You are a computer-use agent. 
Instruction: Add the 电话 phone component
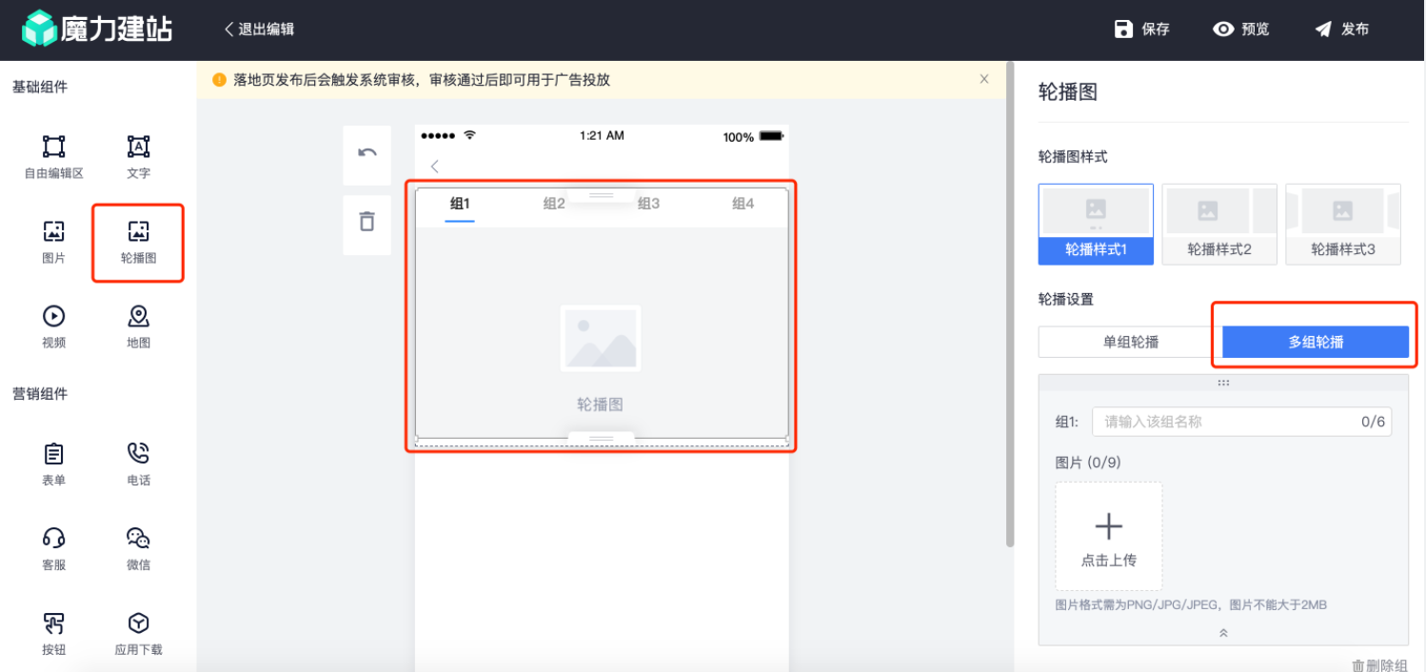coord(138,464)
